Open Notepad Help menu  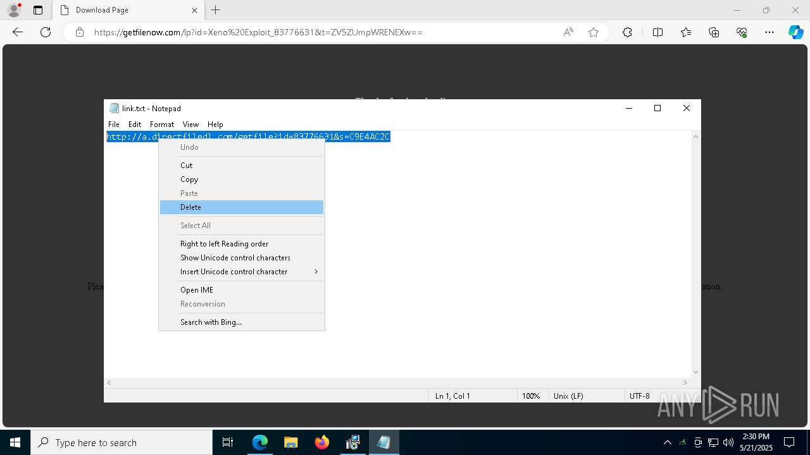(x=215, y=124)
